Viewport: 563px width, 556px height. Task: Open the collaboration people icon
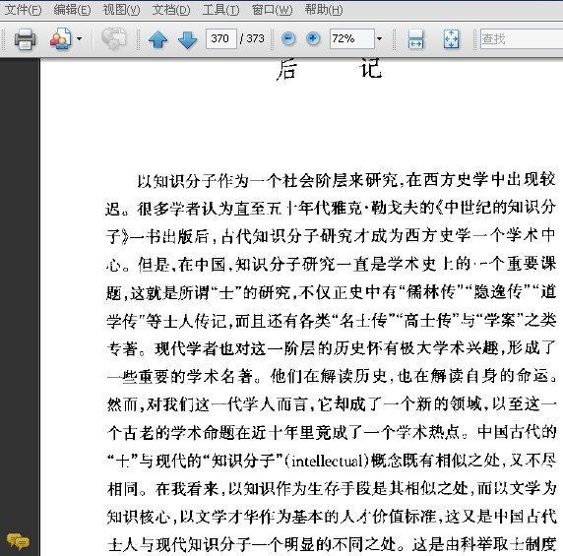[x=60, y=38]
